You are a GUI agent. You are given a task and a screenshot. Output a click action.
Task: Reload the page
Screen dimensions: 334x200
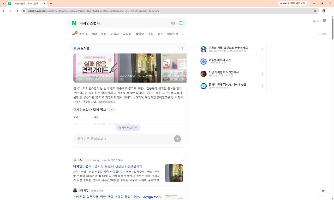pos(17,11)
